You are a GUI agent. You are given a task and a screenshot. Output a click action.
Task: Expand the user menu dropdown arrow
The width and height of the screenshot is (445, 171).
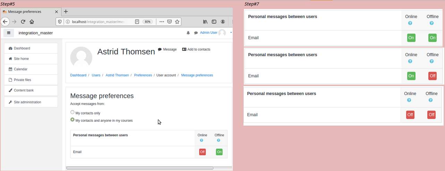(x=231, y=33)
